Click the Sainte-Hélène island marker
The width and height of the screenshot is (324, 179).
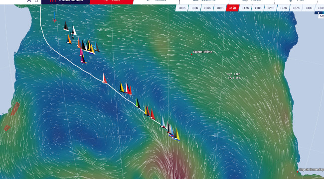coord(192,54)
